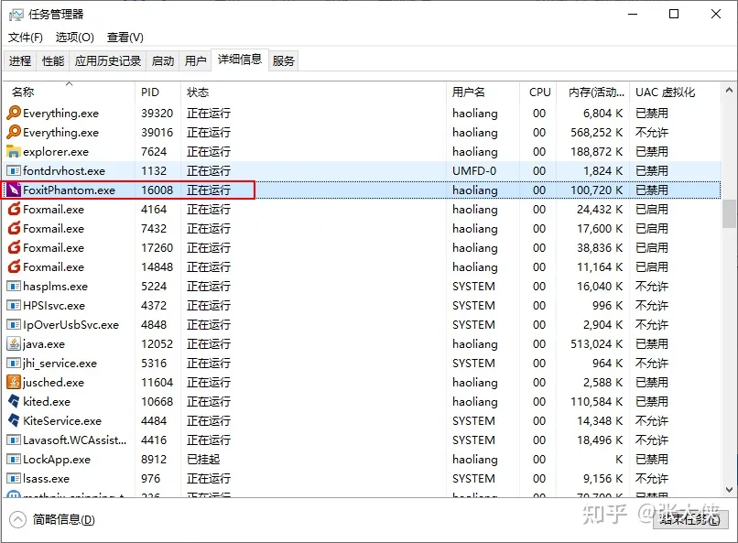The image size is (738, 543).
Task: Click the Everything.exe icon with PID 39016
Action: pos(14,132)
